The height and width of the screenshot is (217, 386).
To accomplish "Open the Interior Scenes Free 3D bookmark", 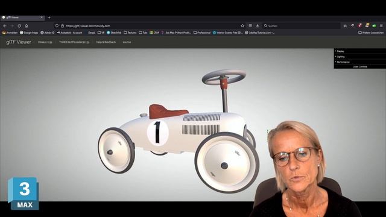I will coord(227,33).
